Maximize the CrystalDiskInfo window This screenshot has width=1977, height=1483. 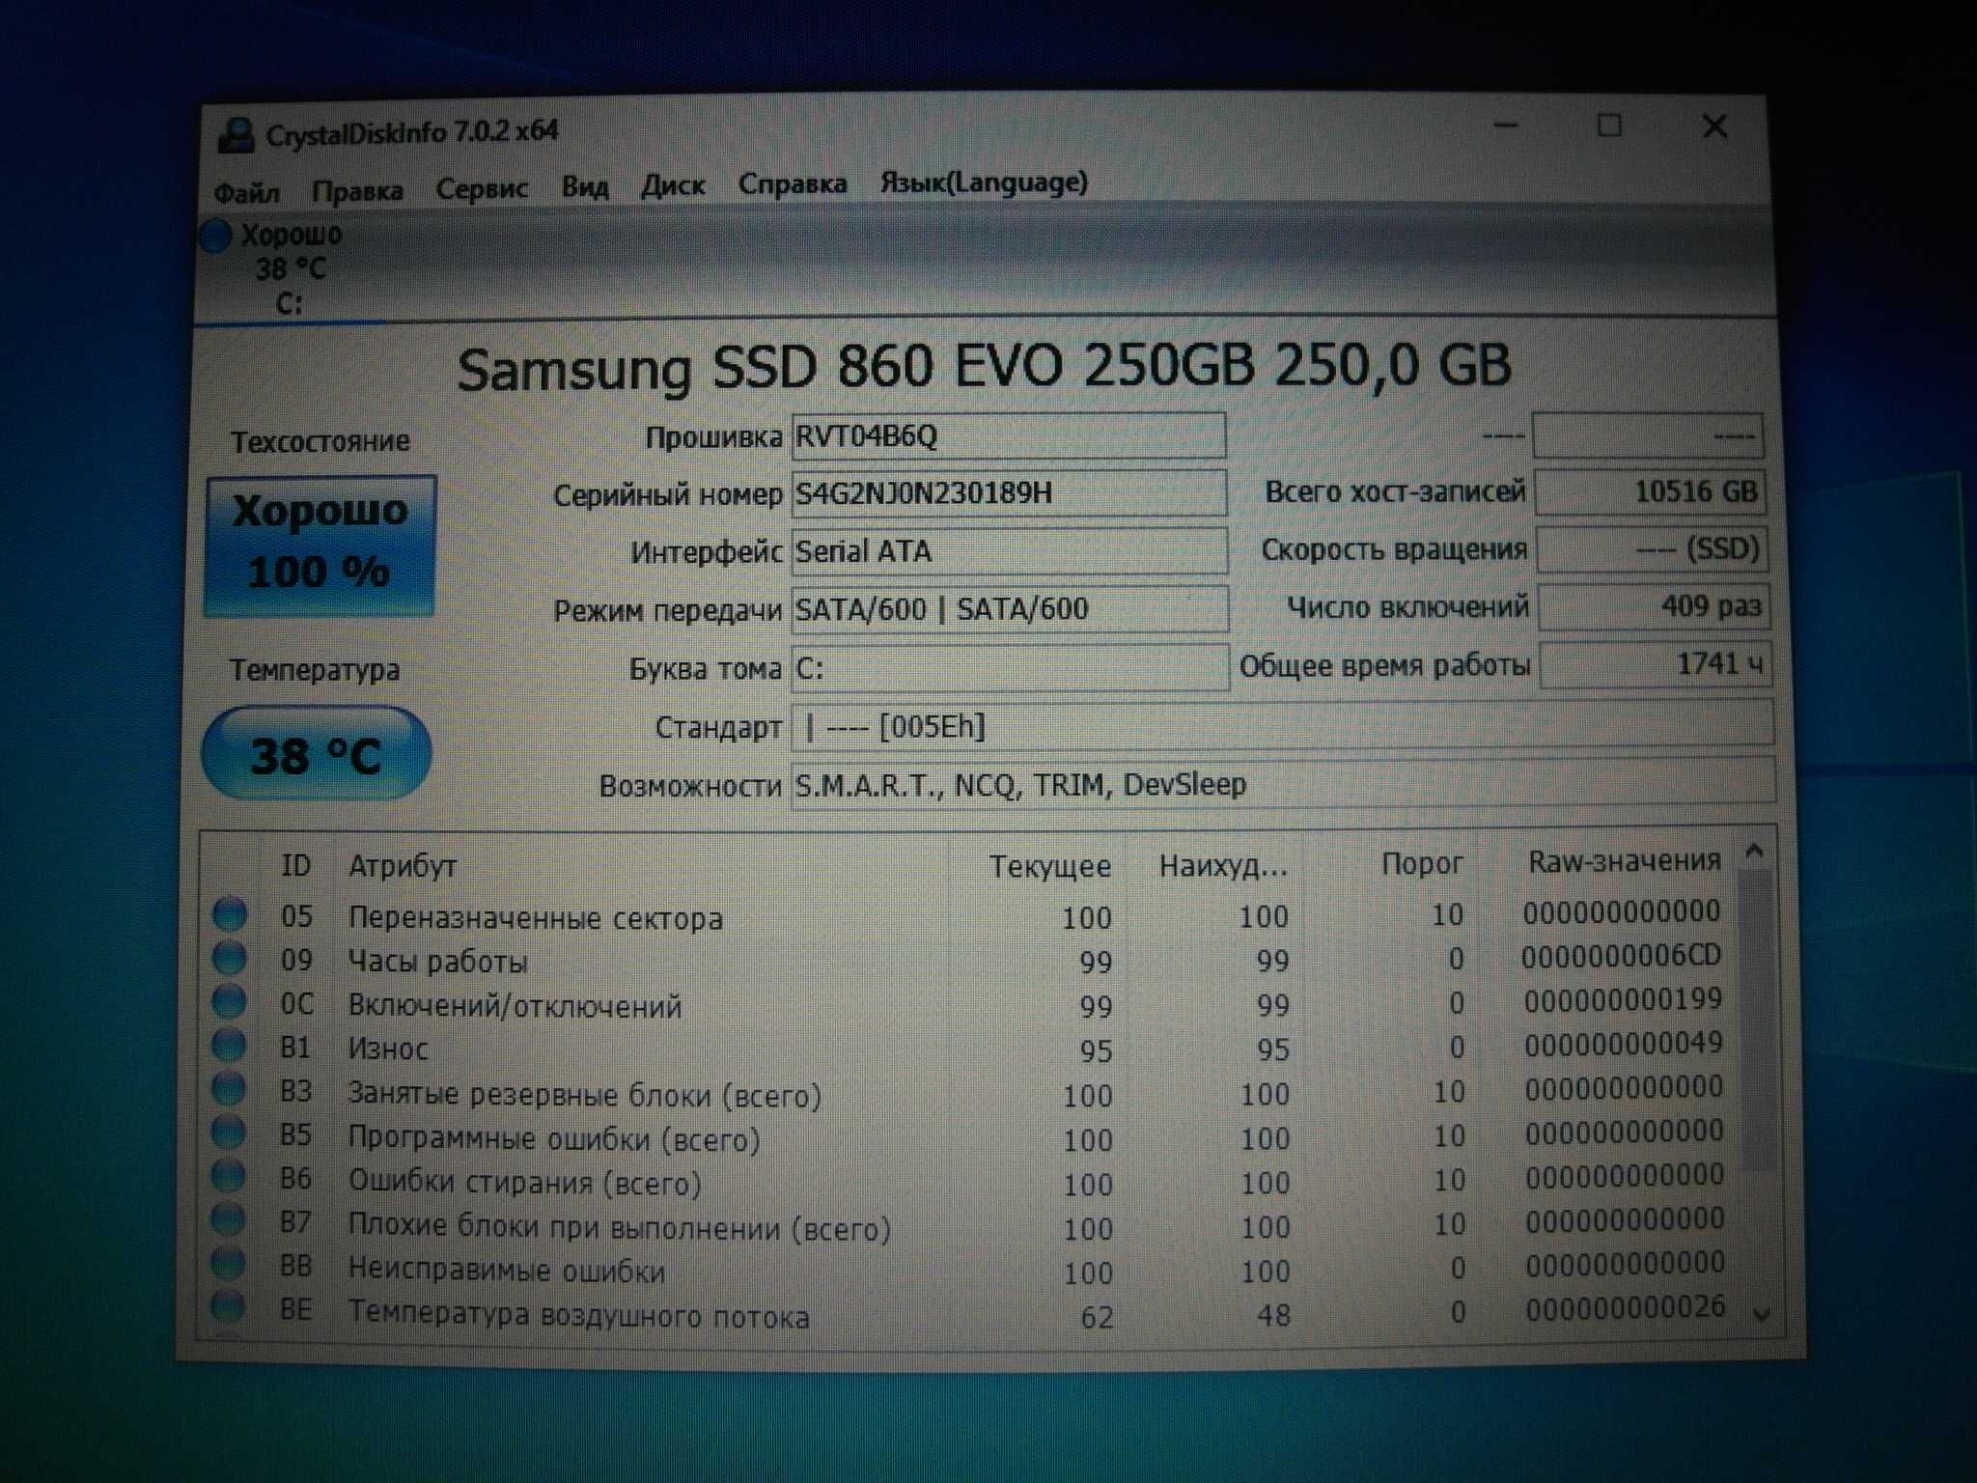[1609, 126]
